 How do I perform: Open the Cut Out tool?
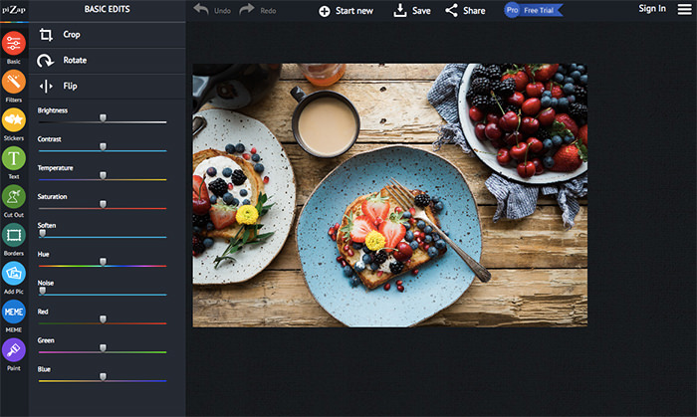(x=14, y=196)
